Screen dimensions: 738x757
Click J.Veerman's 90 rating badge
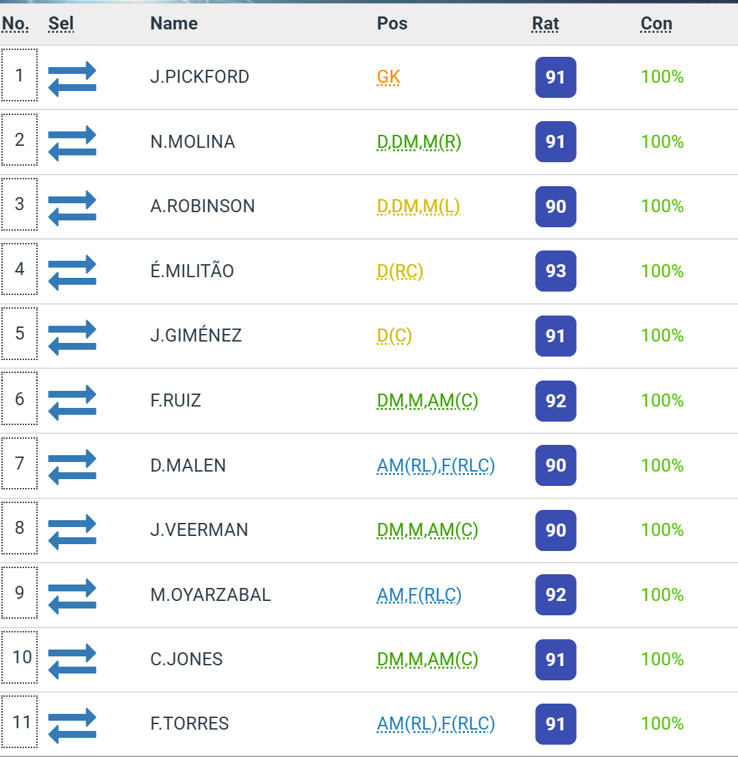[x=555, y=530]
